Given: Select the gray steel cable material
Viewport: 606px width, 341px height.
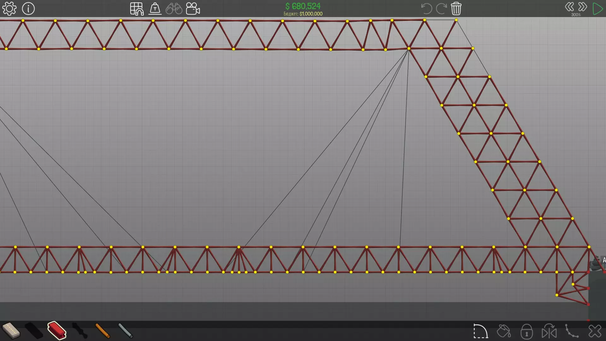Looking at the screenshot, I should click(x=126, y=331).
